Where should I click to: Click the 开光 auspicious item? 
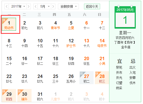coord(119,78)
